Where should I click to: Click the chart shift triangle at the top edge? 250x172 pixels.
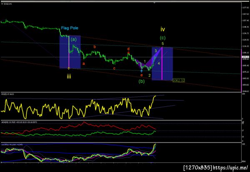(x=154, y=3)
